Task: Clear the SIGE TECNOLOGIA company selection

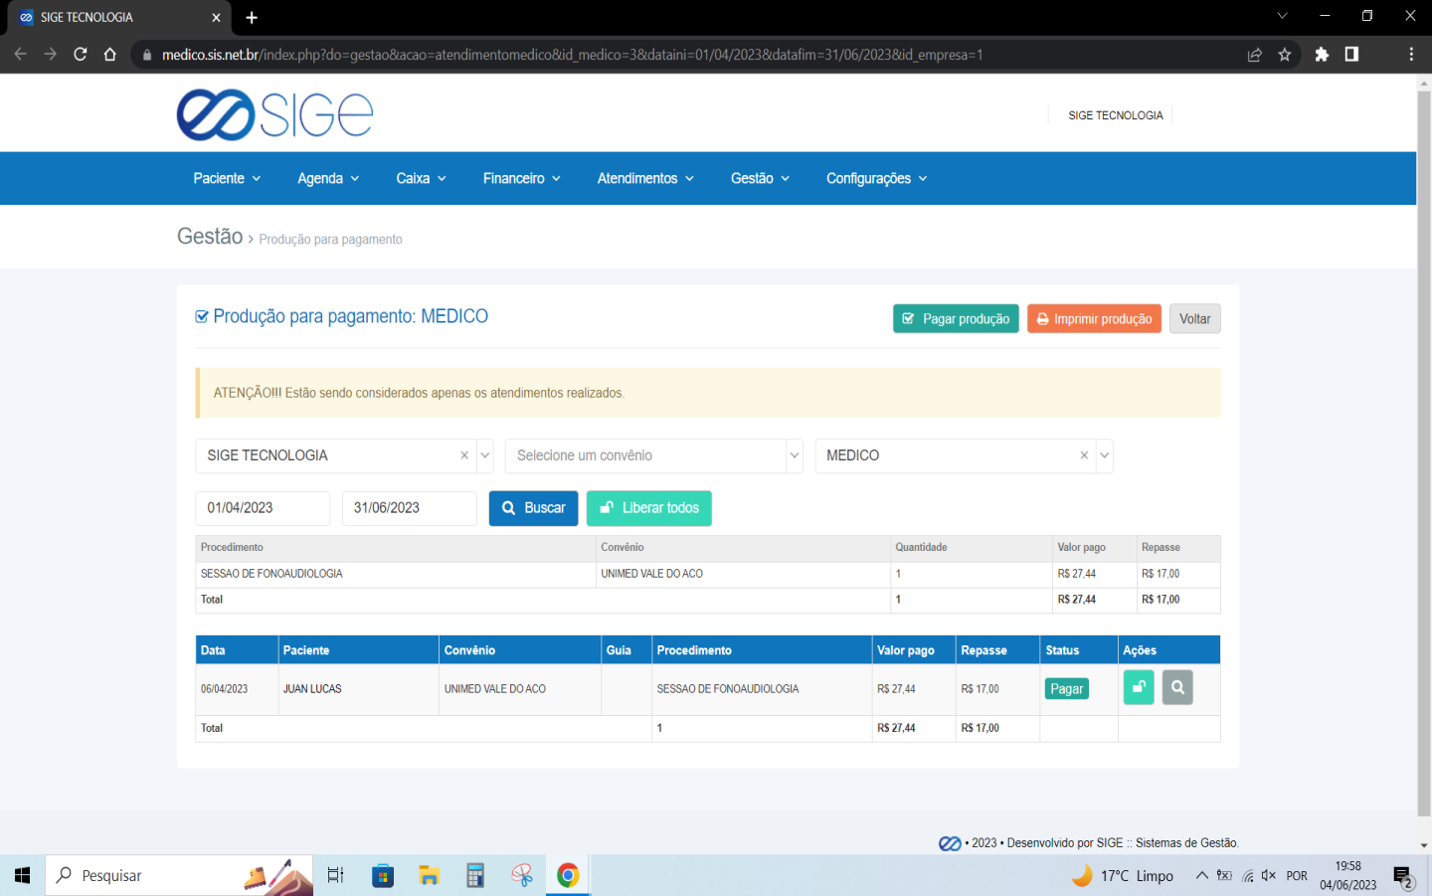Action: click(x=464, y=455)
